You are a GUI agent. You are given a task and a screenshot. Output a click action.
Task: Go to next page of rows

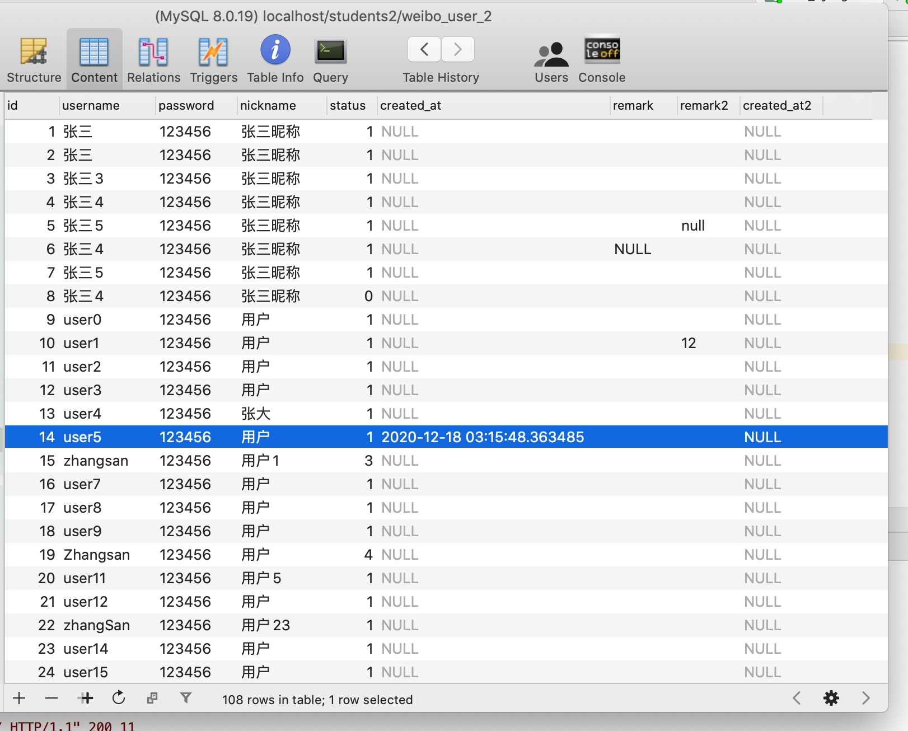pos(866,698)
